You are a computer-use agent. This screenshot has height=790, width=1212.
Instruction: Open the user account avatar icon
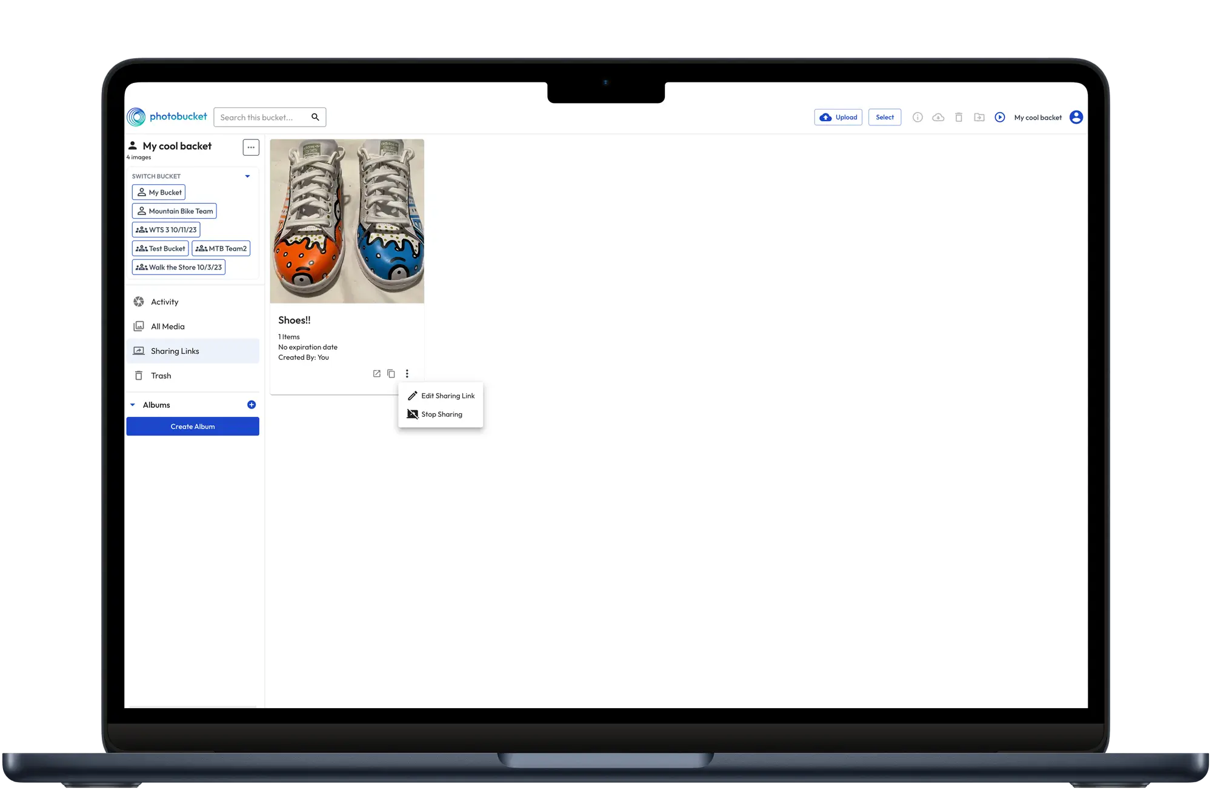(1076, 117)
